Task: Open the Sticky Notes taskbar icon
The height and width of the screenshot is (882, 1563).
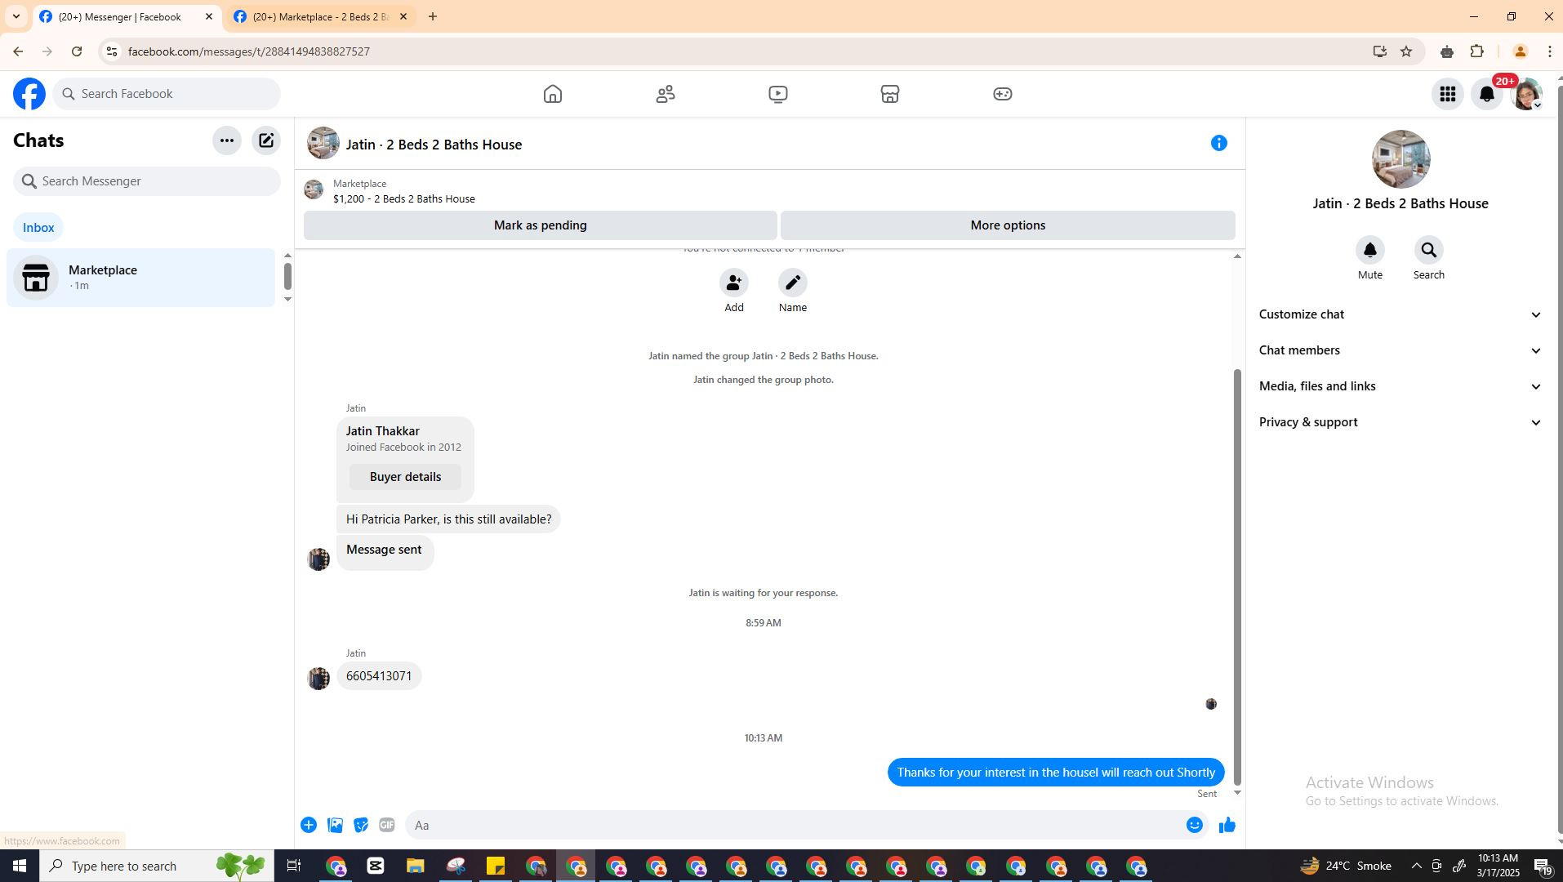Action: tap(496, 866)
